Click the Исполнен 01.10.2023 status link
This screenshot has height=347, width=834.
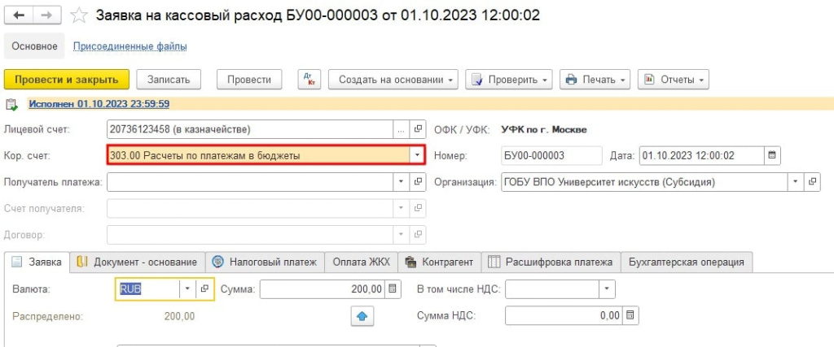(x=99, y=104)
